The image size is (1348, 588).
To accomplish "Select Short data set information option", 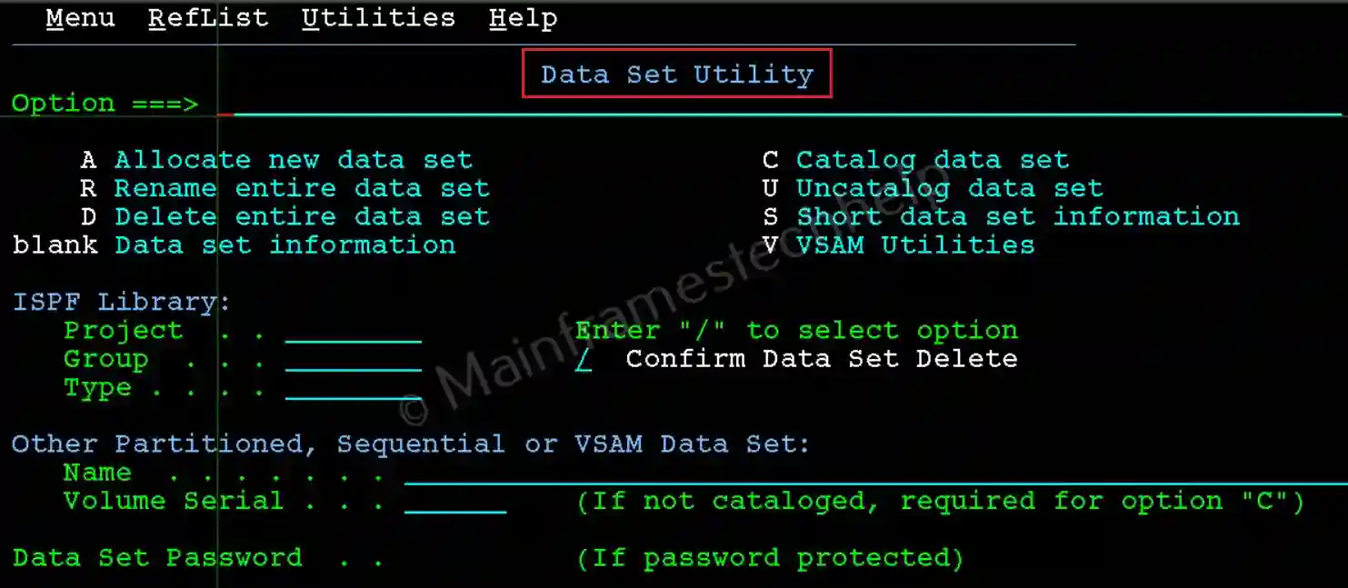I will (1017, 217).
